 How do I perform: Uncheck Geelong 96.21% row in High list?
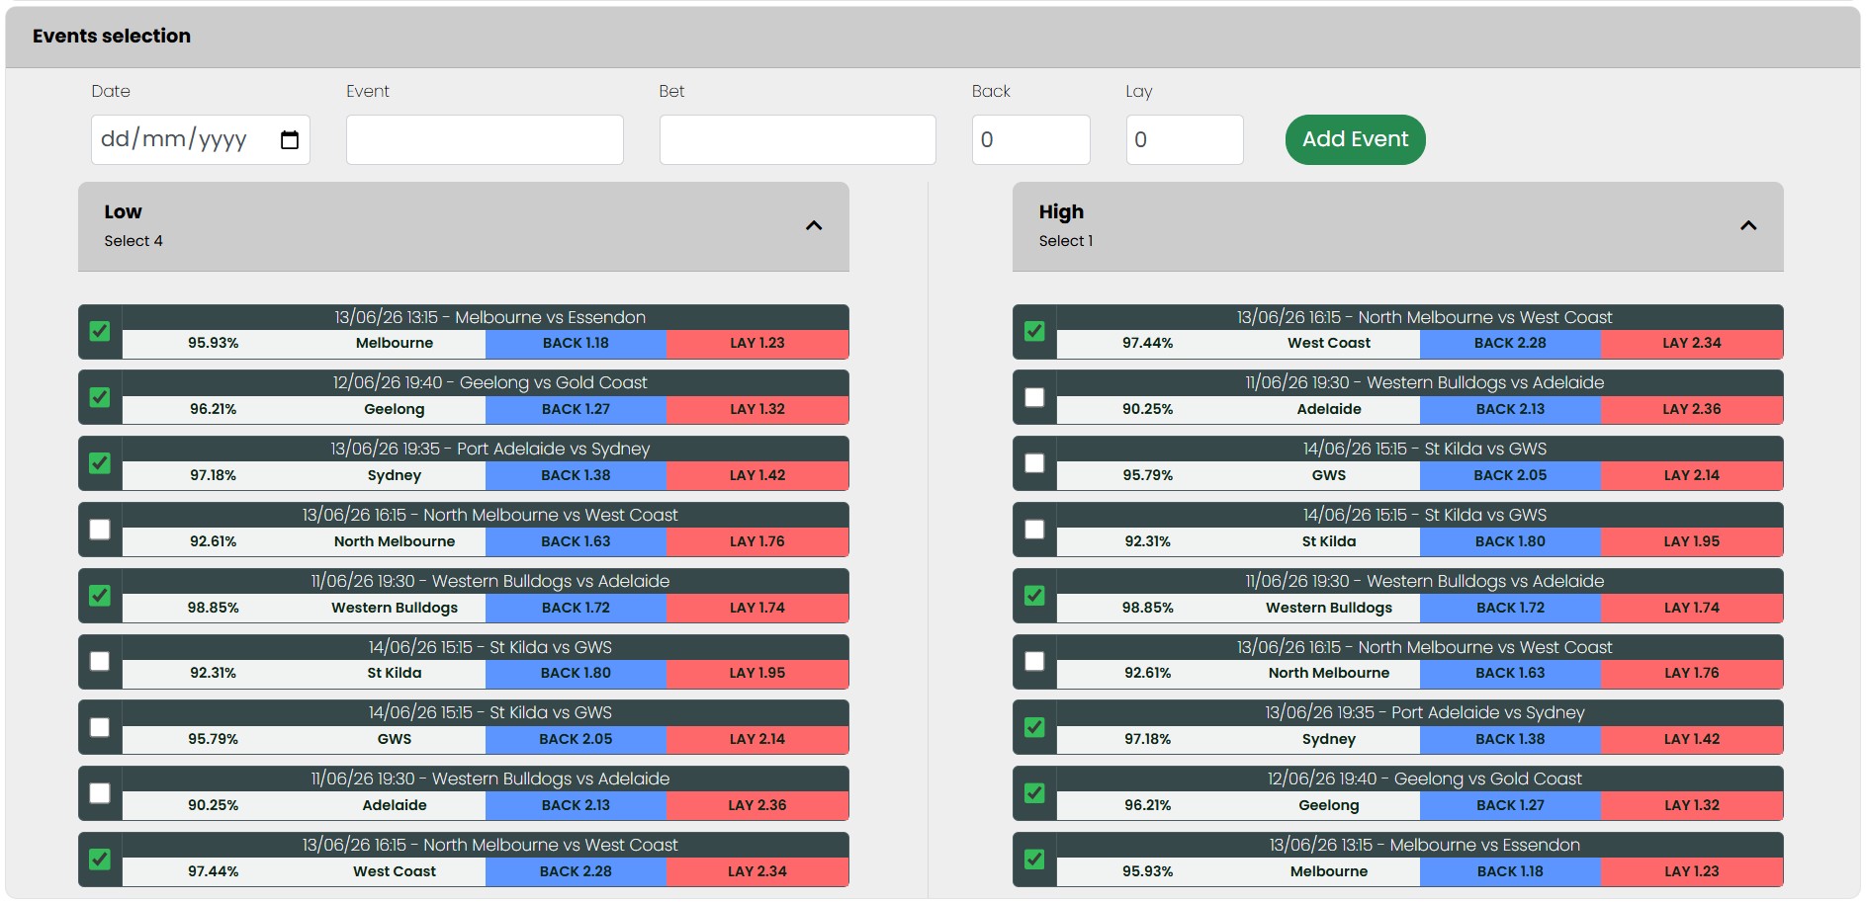coord(1034,792)
